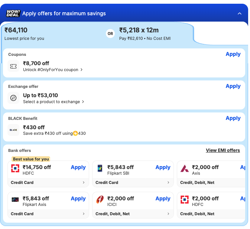Apply the ₹8,700 off coupon
Image resolution: width=250 pixels, height=229 pixels.
tap(233, 54)
